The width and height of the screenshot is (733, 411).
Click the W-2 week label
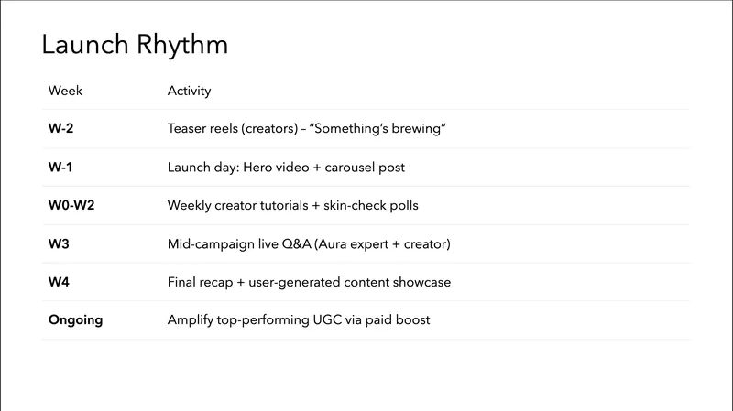[61, 129]
